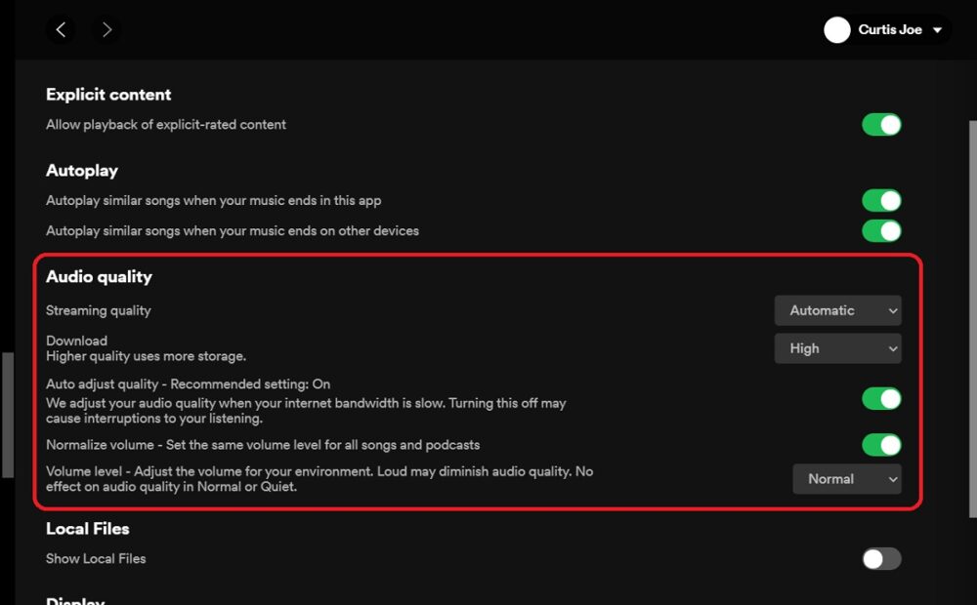Click the forward navigation arrow

(x=106, y=29)
